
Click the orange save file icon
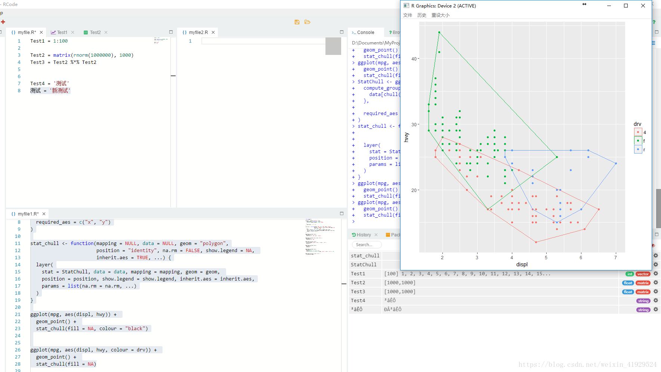[297, 22]
